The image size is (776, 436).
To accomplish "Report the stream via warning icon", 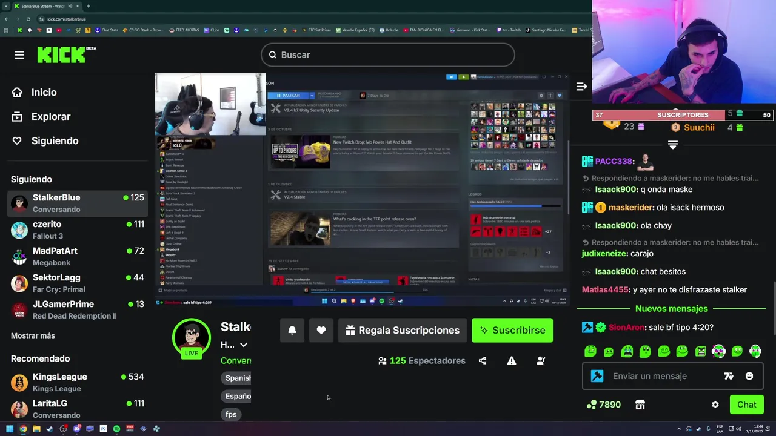I will (512, 360).
